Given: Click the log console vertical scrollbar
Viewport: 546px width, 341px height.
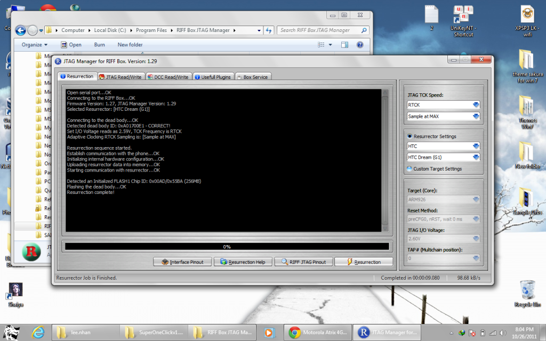Looking at the screenshot, I should pyautogui.click(x=385, y=160).
